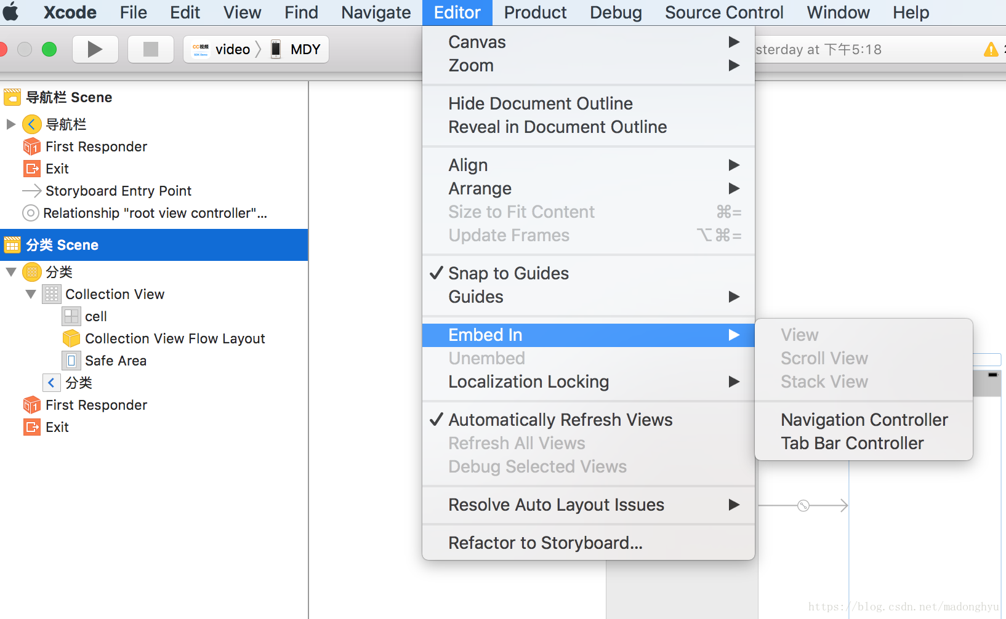The image size is (1006, 619).
Task: Open the Apple menu
Action: coord(10,12)
